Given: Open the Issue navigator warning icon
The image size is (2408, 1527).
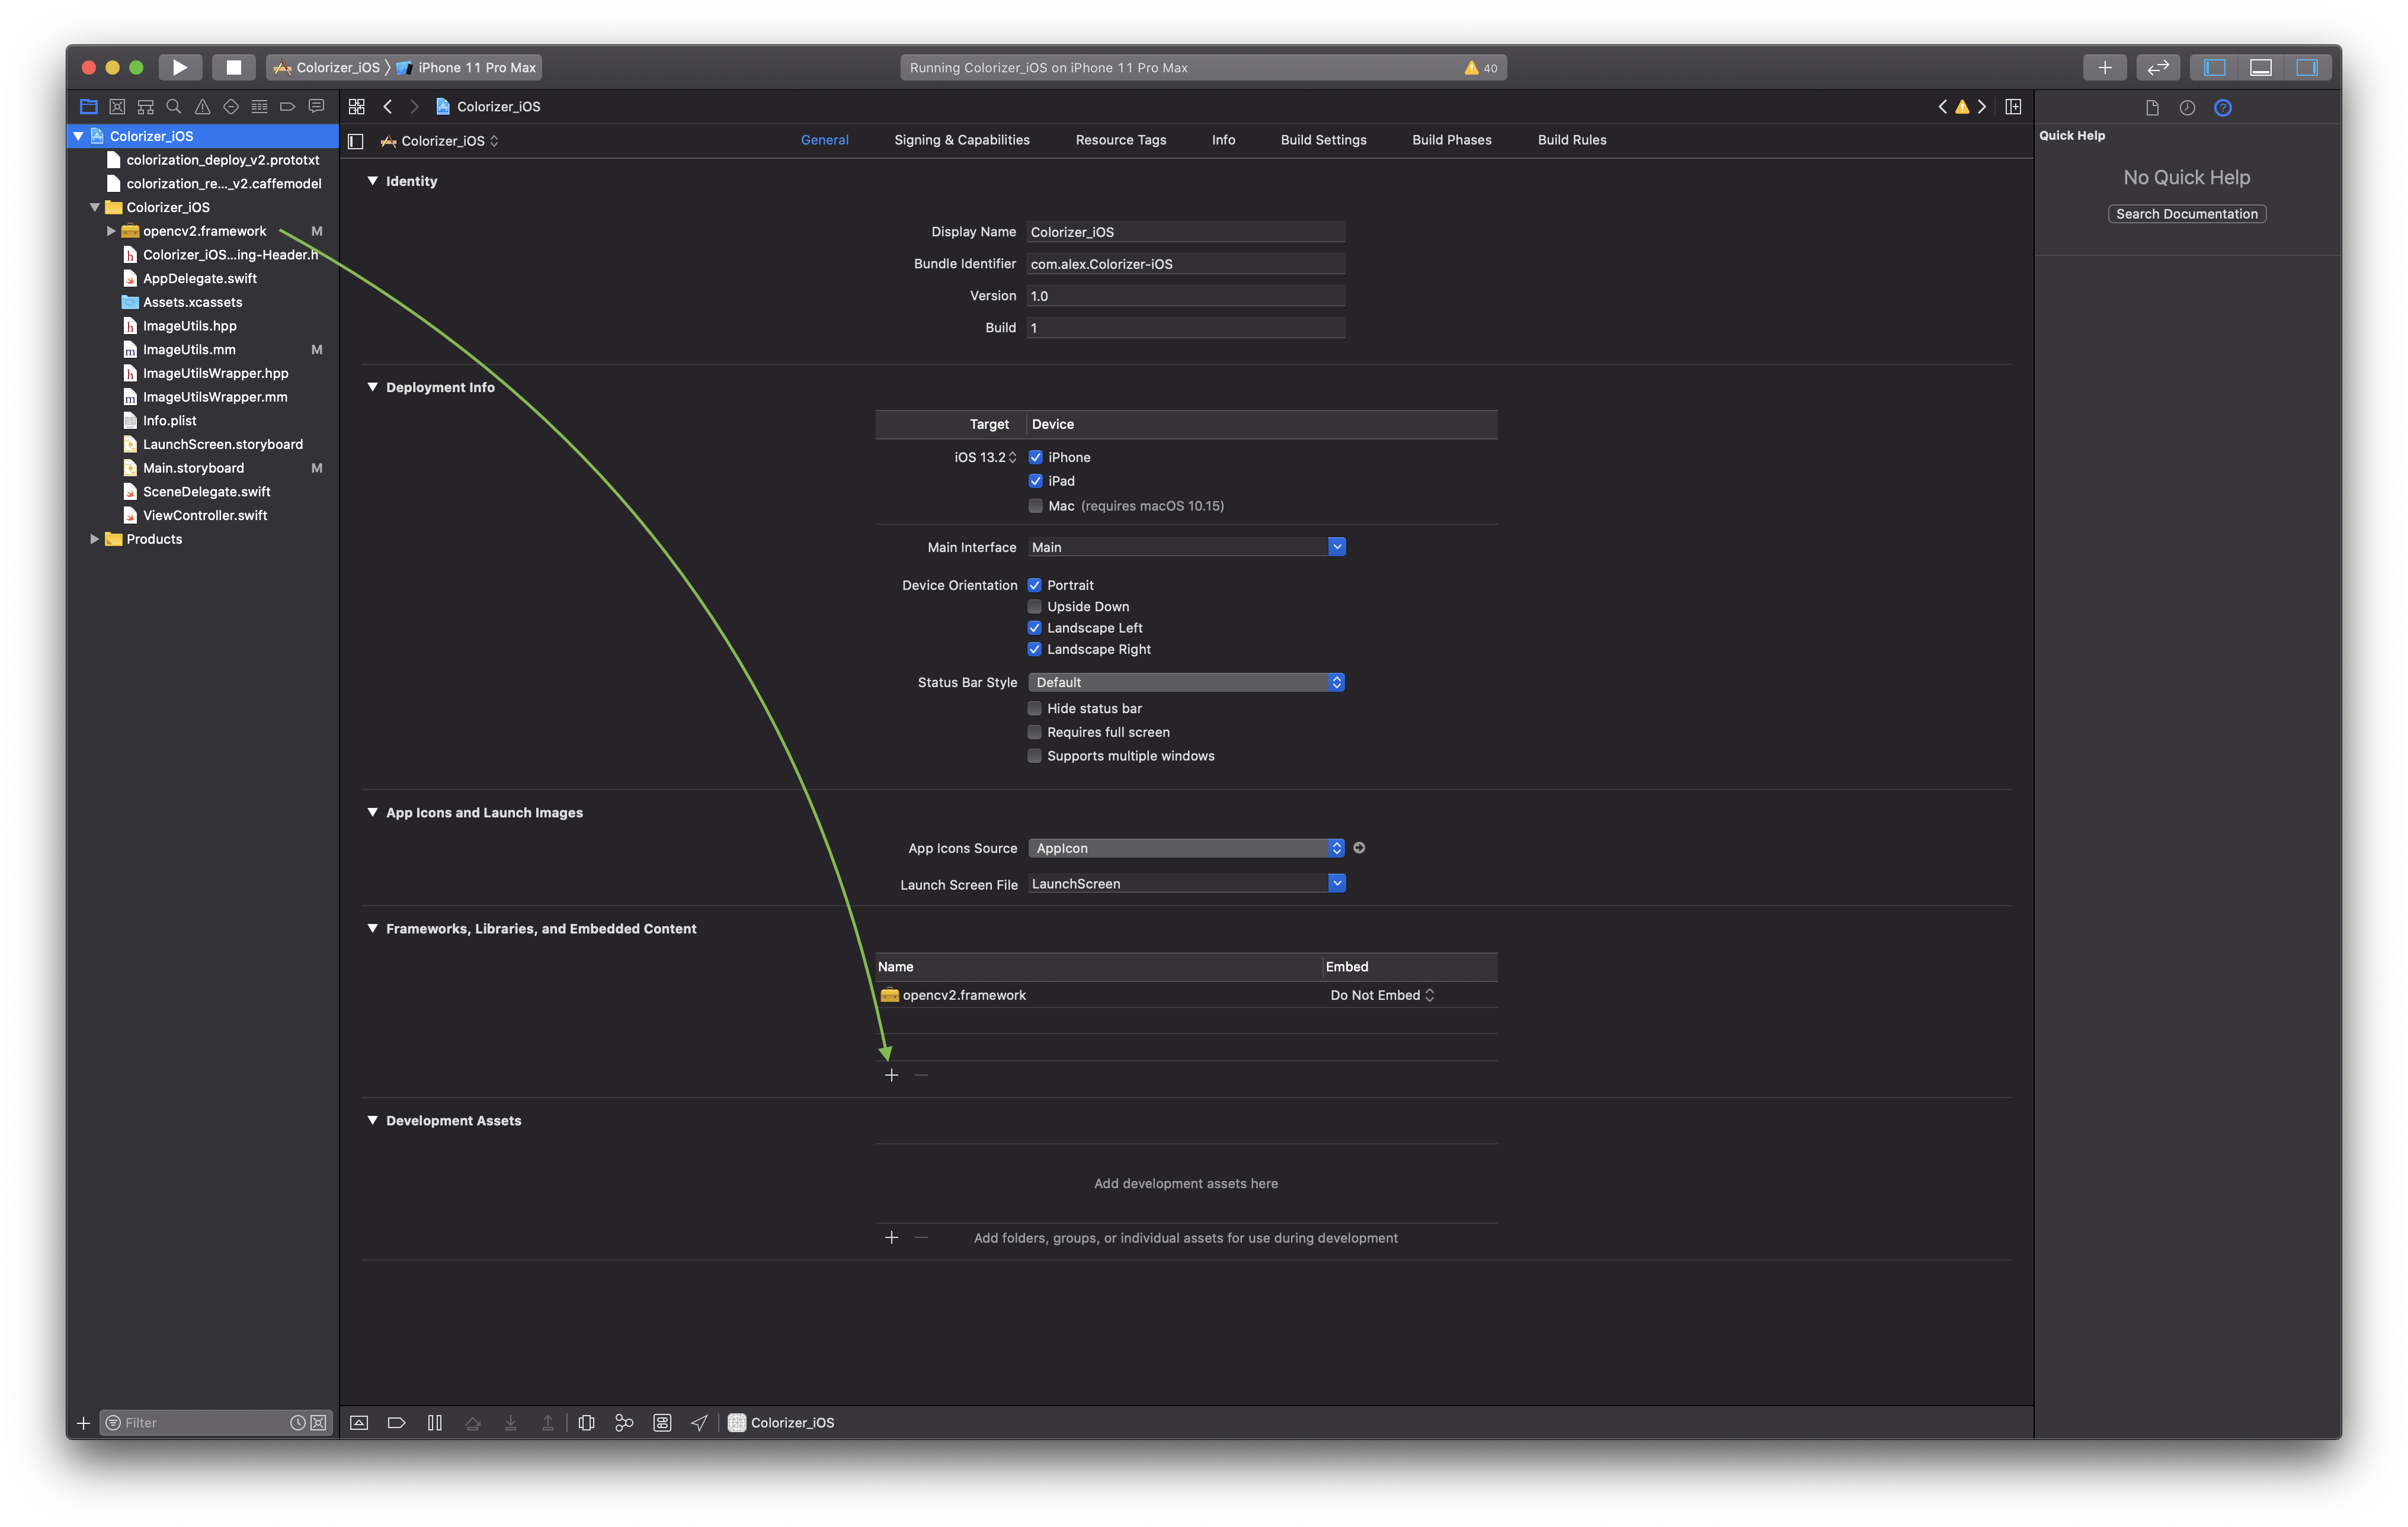Looking at the screenshot, I should coord(202,106).
